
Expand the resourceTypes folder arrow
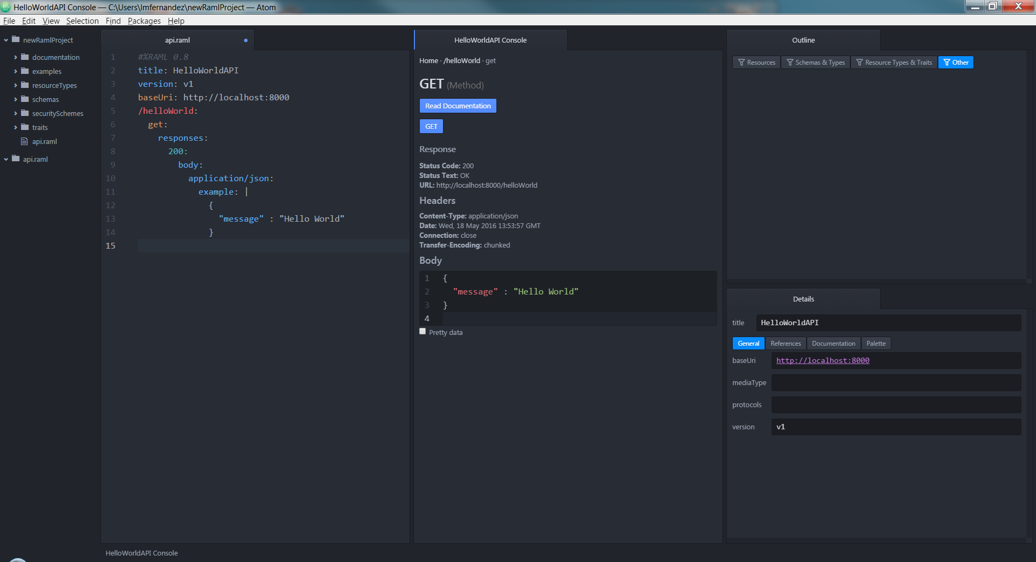(16, 85)
